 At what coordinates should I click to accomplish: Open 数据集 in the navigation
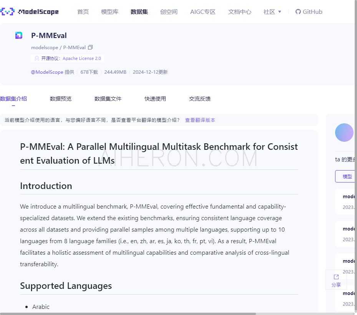pos(139,12)
